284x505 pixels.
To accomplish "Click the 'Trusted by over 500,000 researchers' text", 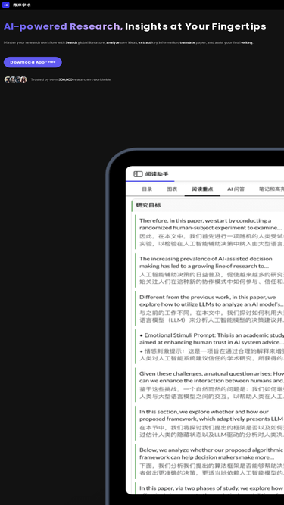I will 71,79.
